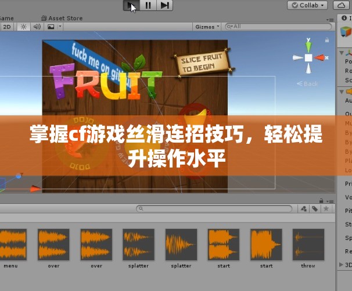Click the favorites star icon

pyautogui.click(x=326, y=209)
